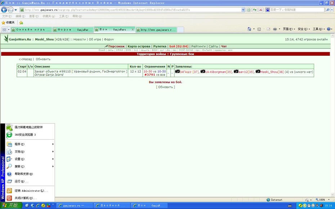Open the 工具(O) command bar dropdown

[319, 29]
